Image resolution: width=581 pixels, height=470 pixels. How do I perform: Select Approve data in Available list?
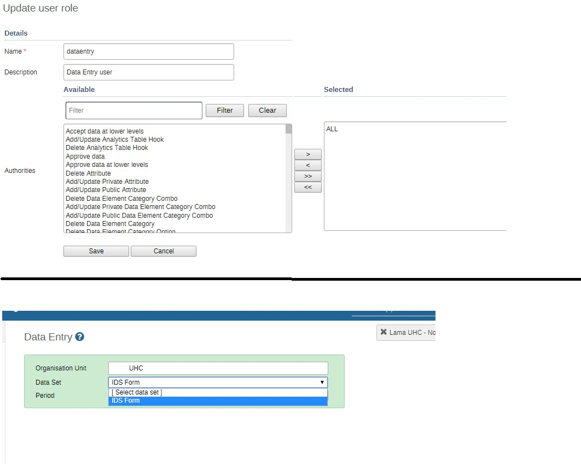tap(85, 156)
